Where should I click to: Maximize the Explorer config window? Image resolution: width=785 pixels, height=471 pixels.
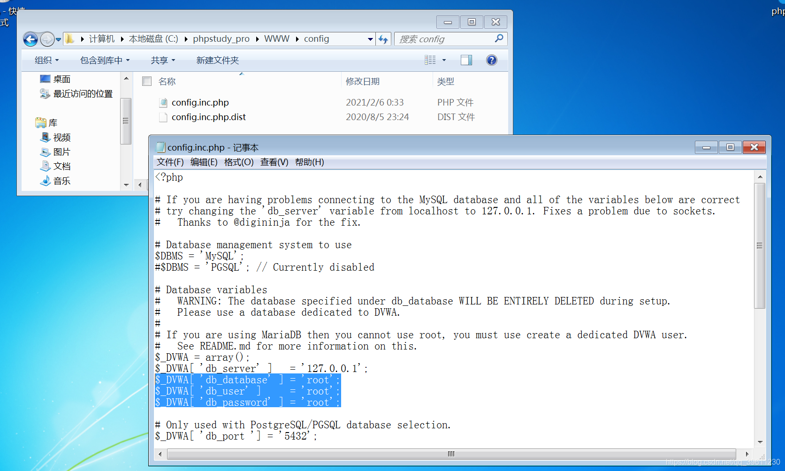pyautogui.click(x=472, y=22)
